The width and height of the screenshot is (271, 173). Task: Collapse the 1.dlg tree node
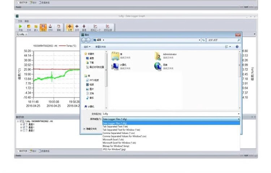[x=18, y=121]
